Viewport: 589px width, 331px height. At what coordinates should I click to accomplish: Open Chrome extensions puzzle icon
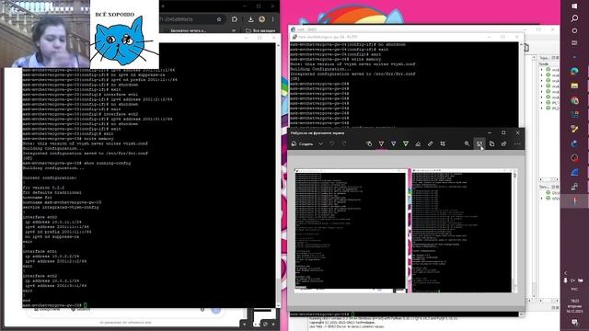235,19
